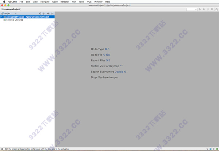Open the Tools menu

(x=81, y=2)
